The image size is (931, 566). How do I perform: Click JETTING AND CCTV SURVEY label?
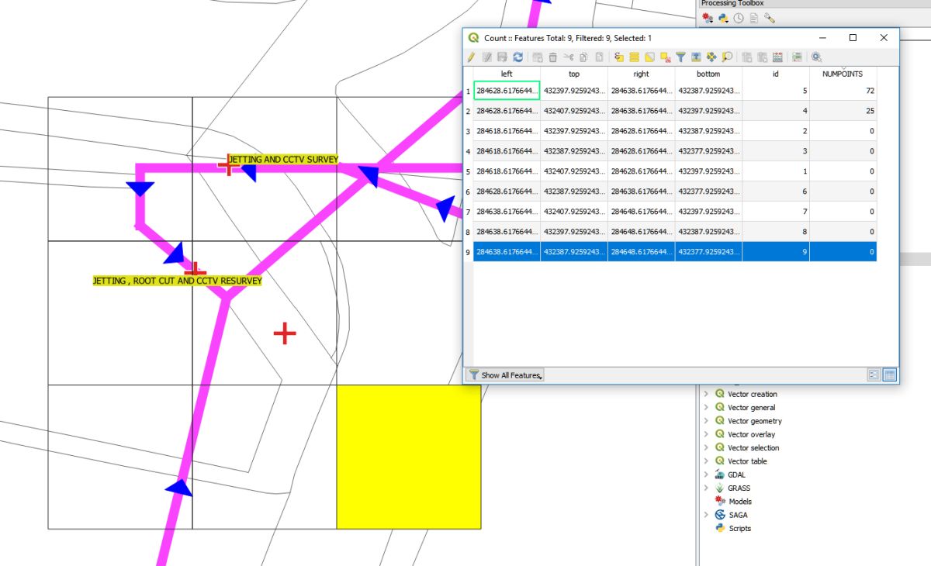tap(283, 160)
